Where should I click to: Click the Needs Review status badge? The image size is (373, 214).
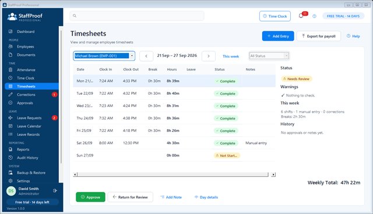pyautogui.click(x=297, y=79)
